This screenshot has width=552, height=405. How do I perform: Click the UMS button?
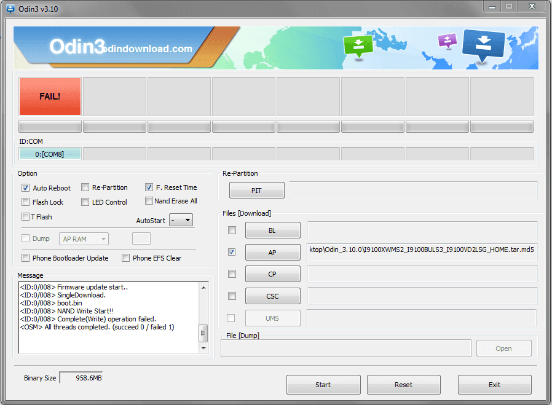click(x=272, y=318)
